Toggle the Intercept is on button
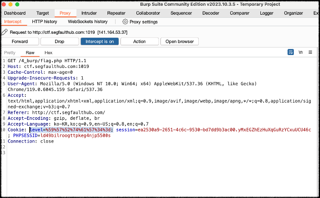Screen dimensions: 320x198 pos(100,41)
